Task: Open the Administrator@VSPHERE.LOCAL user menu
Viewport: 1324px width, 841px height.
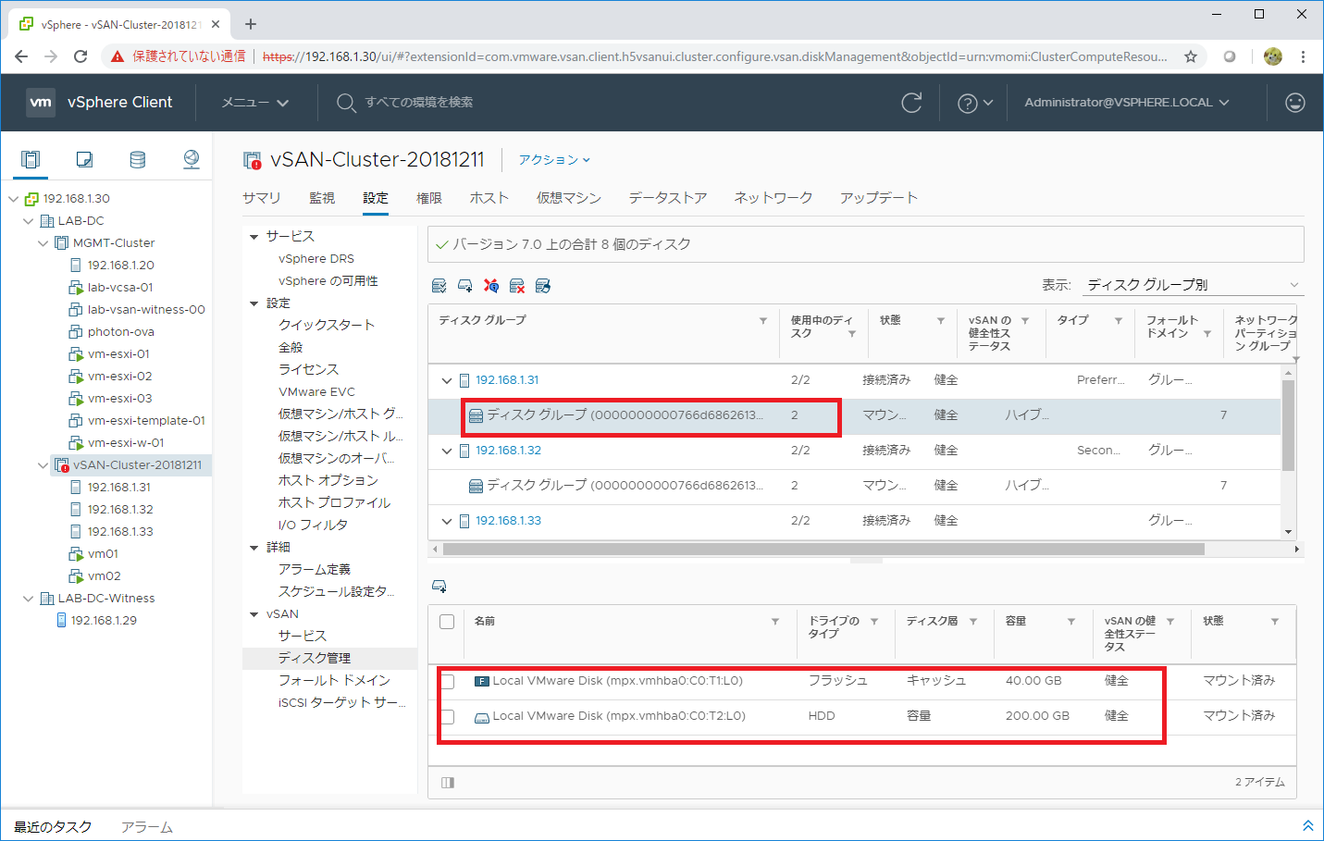Action: point(1127,103)
